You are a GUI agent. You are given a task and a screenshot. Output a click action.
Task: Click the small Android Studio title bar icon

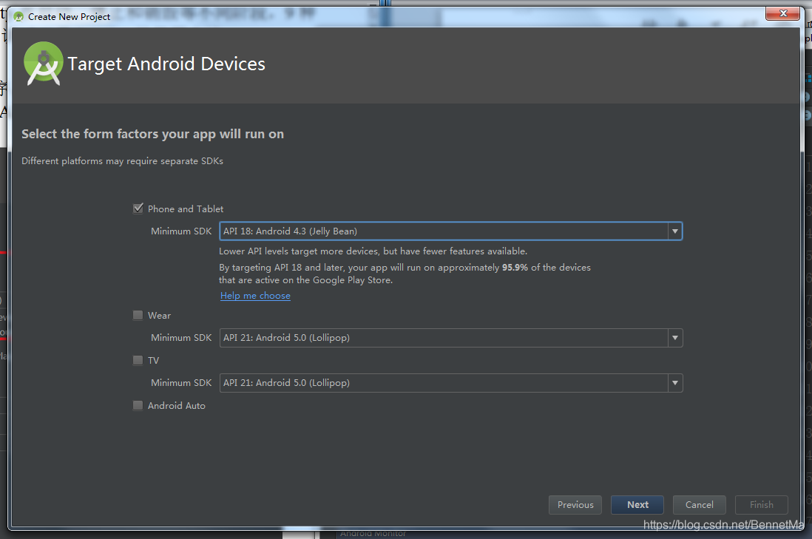click(18, 16)
